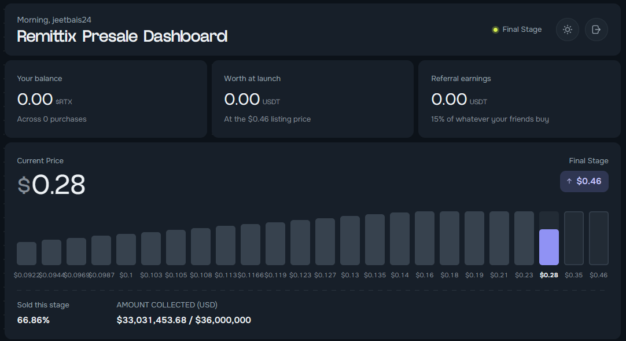Image resolution: width=626 pixels, height=341 pixels.
Task: Toggle the light/dark theme sun icon
Action: (568, 30)
